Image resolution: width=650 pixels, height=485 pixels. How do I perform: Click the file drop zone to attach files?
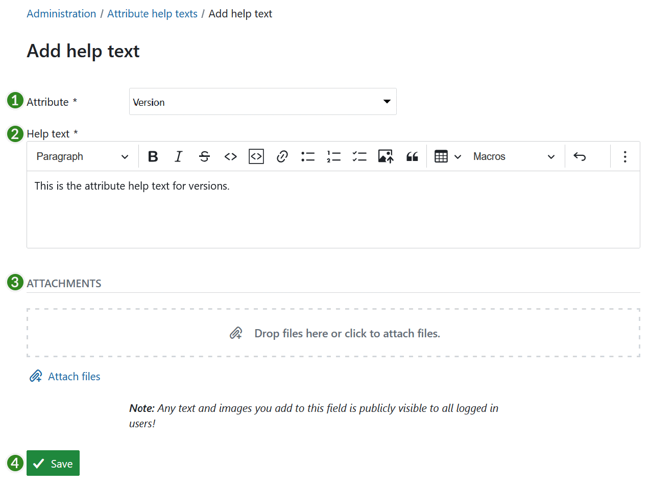[x=333, y=332]
